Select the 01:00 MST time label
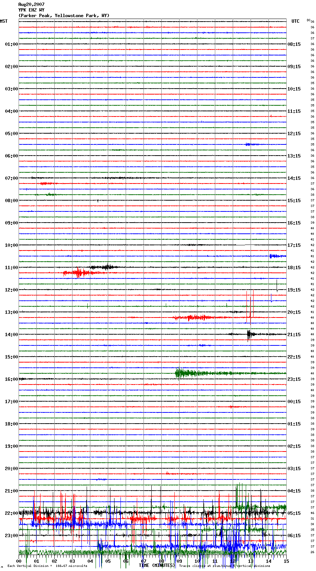This screenshot has width=316, height=571. pyautogui.click(x=12, y=44)
